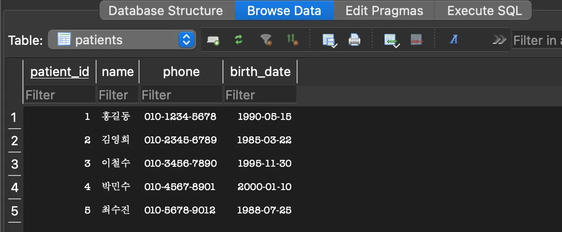The height and width of the screenshot is (232, 562).
Task: Select the Browse Data tab
Action: 284,11
